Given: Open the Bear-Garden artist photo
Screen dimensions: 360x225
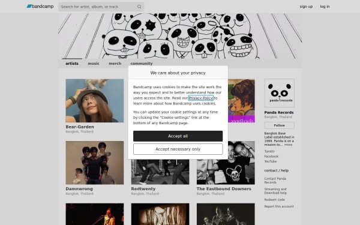Looking at the screenshot, I should [95, 101].
